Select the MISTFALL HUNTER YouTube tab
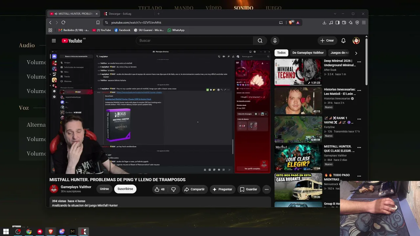The image size is (420, 236). tap(74, 14)
